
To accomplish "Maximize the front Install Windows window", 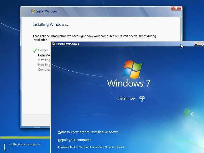I will 200,44.
